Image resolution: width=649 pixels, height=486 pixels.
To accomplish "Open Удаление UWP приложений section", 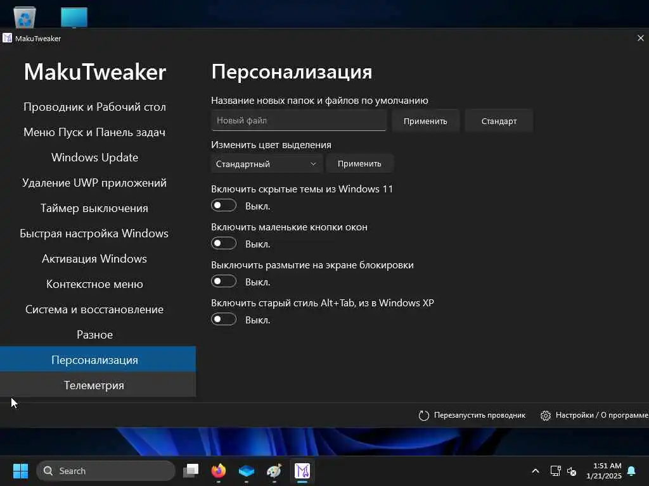I will click(x=95, y=183).
